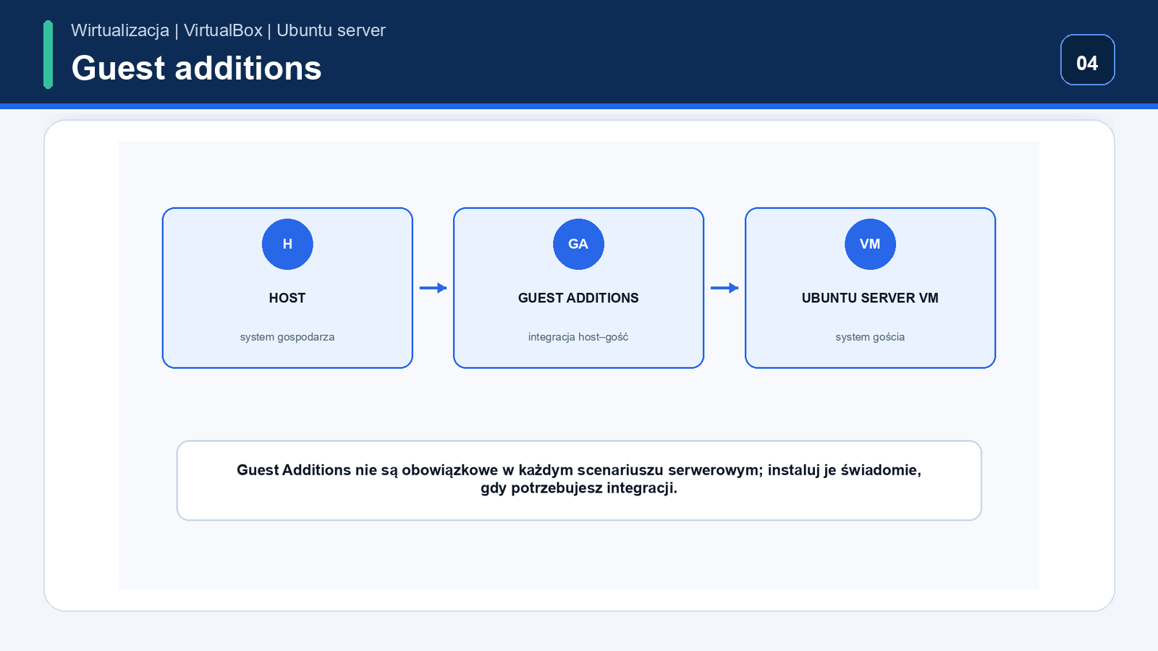Select the slide number badge 04

point(1087,60)
